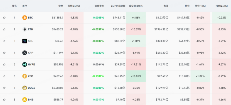Click the BNB coin icon

(x=24, y=99)
